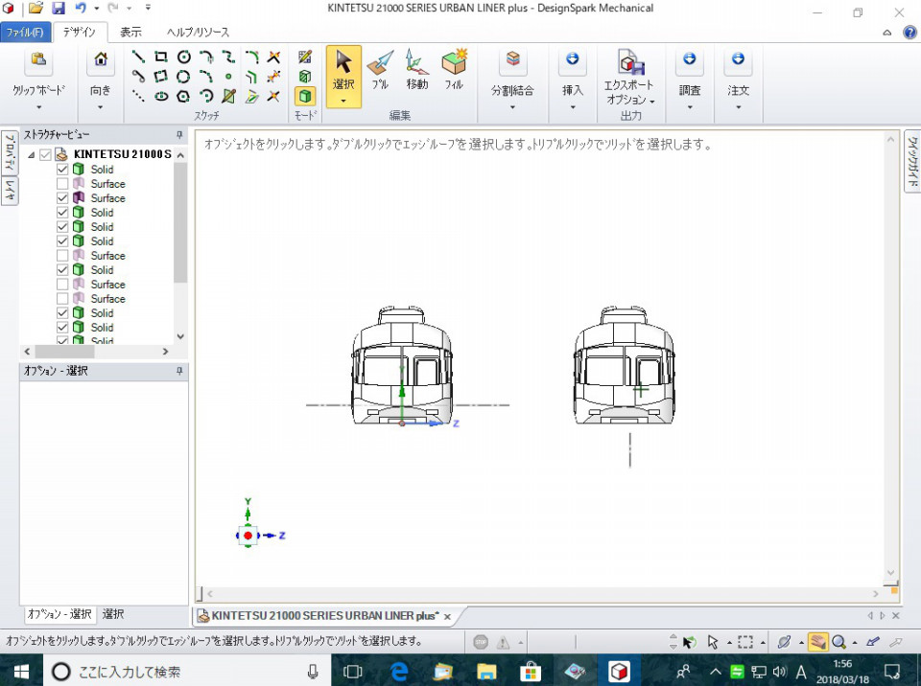This screenshot has height=686, width=921.
Task: Open the クリップボード group dropdown
Action: [x=38, y=107]
